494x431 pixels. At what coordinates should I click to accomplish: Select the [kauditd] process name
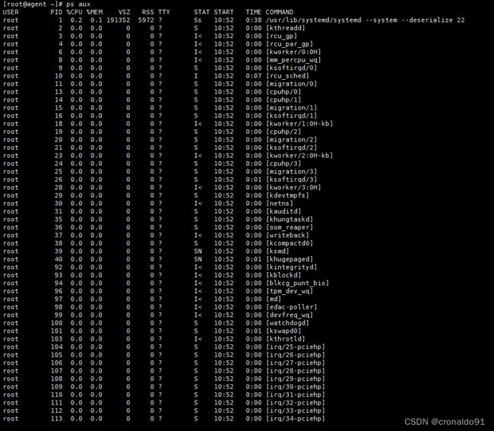[x=283, y=211]
